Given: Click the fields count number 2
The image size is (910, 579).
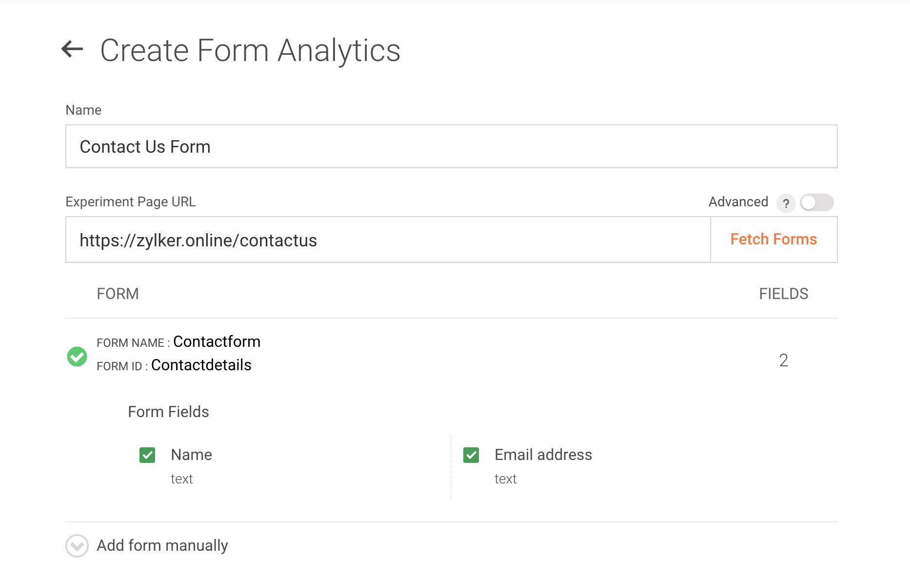Looking at the screenshot, I should pos(783,360).
